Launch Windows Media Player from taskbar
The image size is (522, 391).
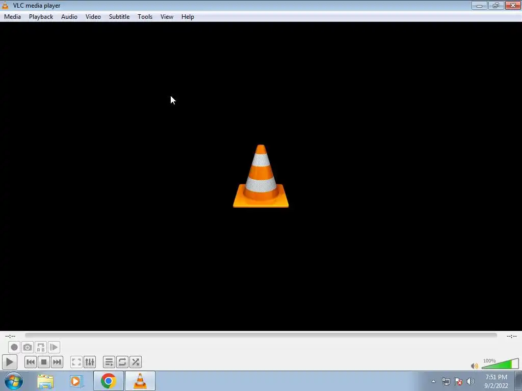tap(76, 381)
